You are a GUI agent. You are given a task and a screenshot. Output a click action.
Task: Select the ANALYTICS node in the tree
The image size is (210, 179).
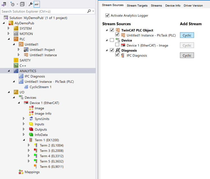[x=28, y=71]
